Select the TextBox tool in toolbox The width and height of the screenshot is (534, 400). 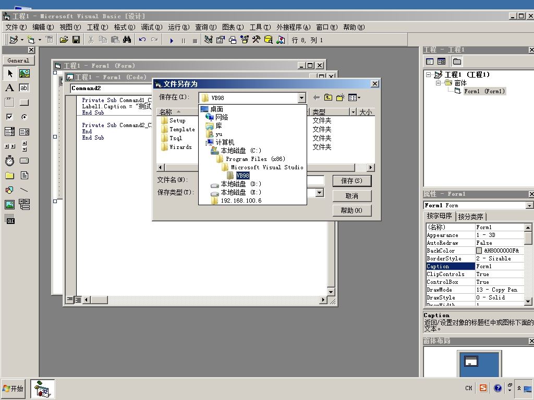pos(24,87)
